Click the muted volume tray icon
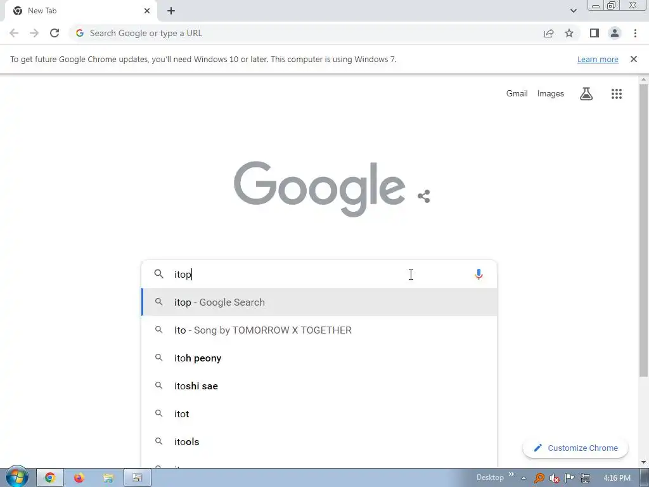 (555, 478)
